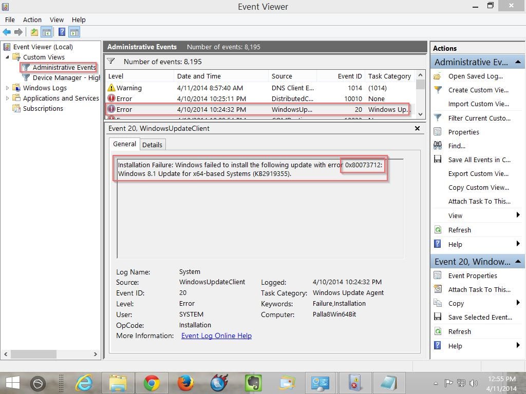Screen dimensions: 526x394
Task: Click Attach Task To This under Administrative Events
Action: tap(479, 201)
